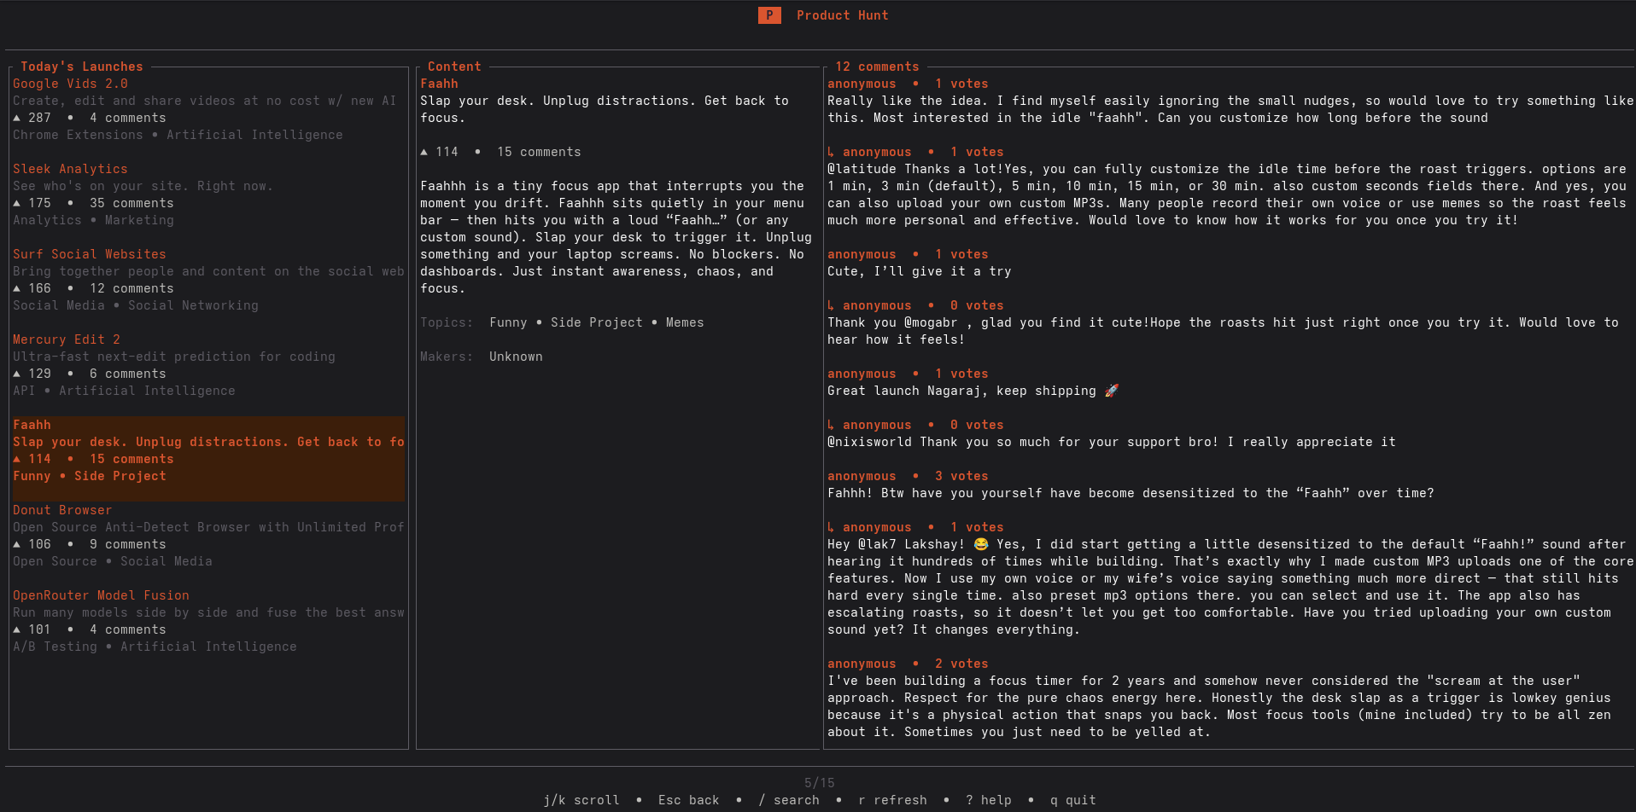Click the Funny topic tag in Content
1636x812 pixels.
[508, 322]
